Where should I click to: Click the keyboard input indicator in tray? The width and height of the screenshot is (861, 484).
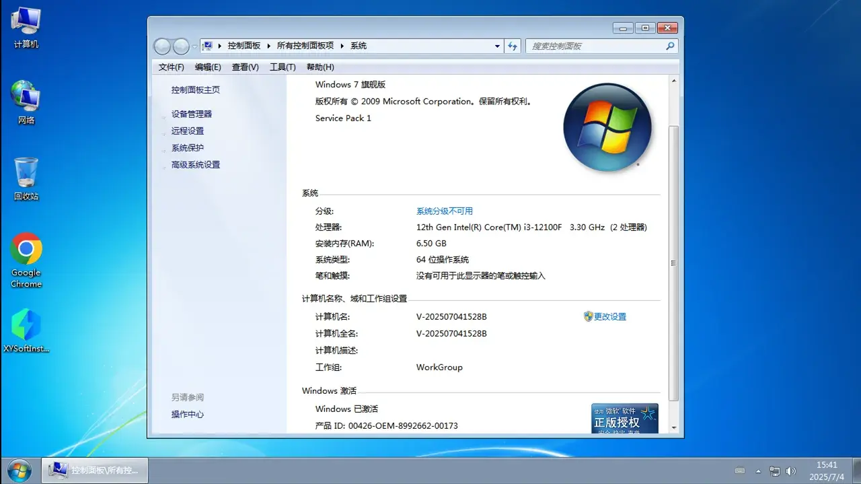click(x=740, y=471)
